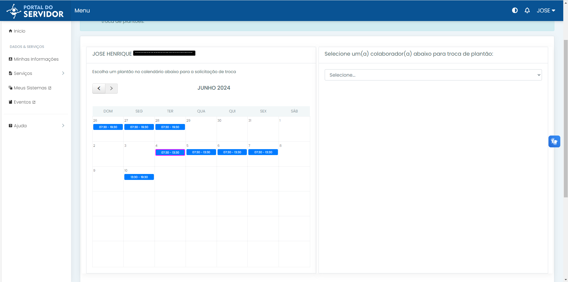Click the DADOS & SERVIÇOS section label
The image size is (568, 282).
[x=27, y=47]
